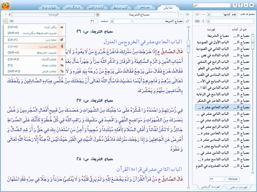The image size is (257, 192).
Task: Switch to the فهرست درختی tab
Action: (x=239, y=187)
